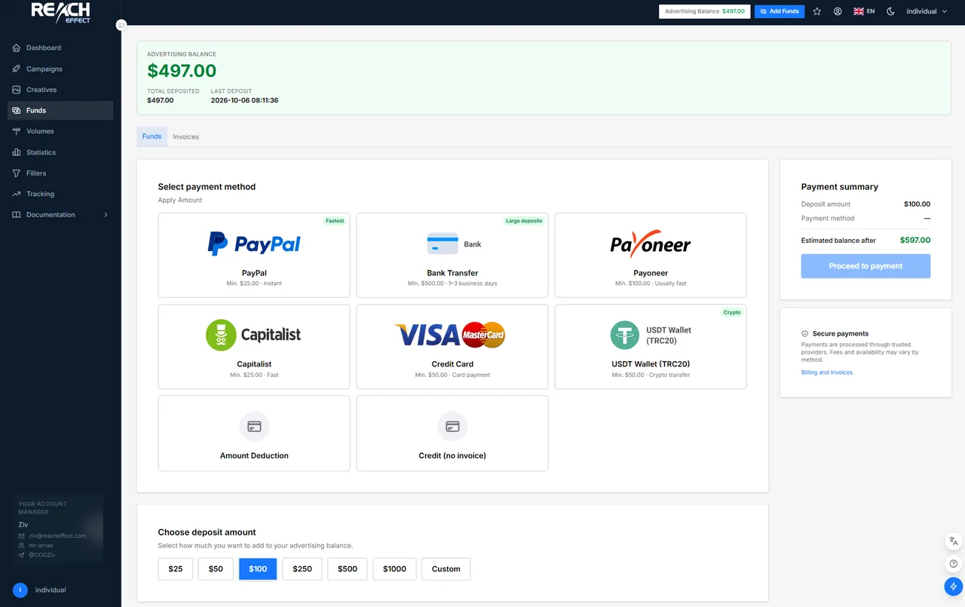965x607 pixels.
Task: Open Creatives in the sidebar
Action: point(60,90)
